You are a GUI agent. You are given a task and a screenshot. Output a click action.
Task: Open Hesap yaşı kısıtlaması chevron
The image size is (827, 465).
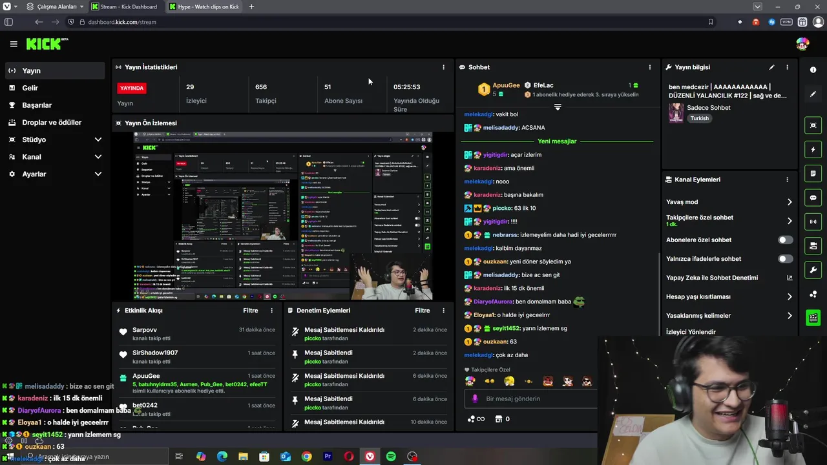tap(790, 297)
